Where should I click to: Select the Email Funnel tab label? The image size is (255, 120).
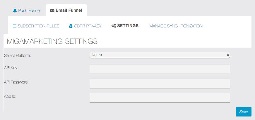point(69,11)
